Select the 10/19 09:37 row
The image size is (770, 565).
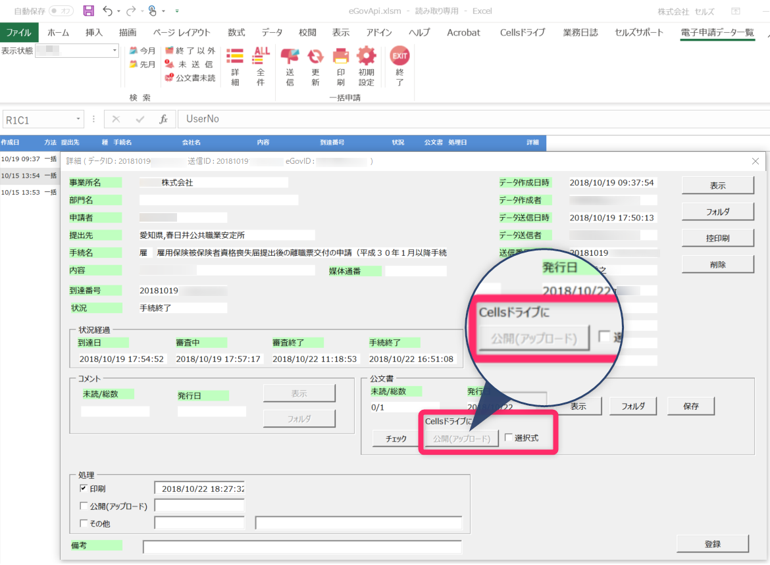(29, 159)
